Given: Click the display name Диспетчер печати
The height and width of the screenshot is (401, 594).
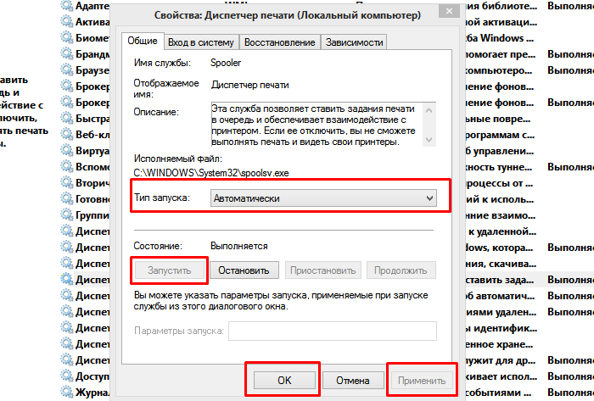Looking at the screenshot, I should click(250, 85).
